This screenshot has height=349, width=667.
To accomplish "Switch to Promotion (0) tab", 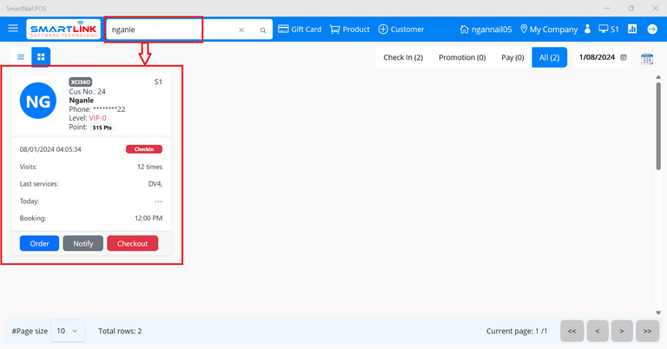I will coord(462,57).
